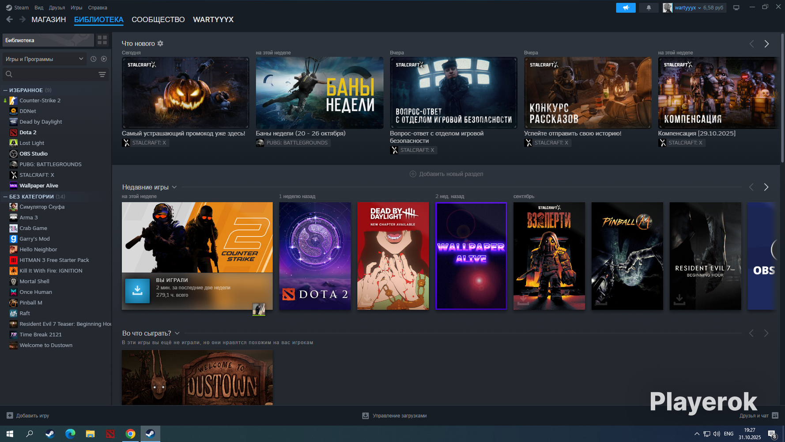Open the Игры и Программы filter dropdown
785x442 pixels.
click(x=44, y=59)
